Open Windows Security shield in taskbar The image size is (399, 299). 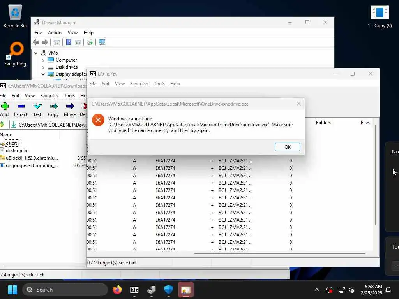point(168,290)
